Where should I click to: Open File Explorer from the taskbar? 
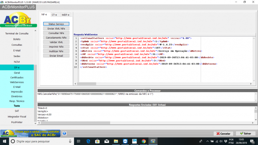pyautogui.click(x=116, y=141)
